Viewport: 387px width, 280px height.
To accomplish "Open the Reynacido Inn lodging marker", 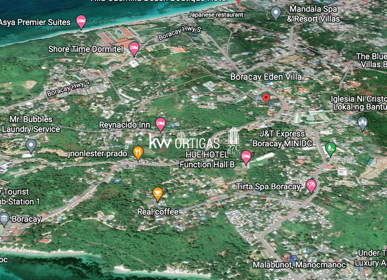I will click(x=161, y=124).
